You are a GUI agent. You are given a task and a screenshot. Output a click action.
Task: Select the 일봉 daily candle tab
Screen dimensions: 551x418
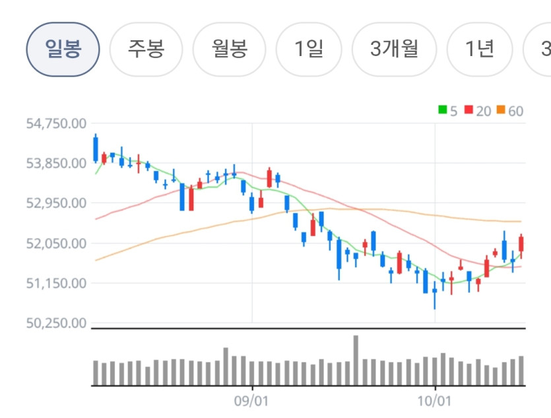(x=63, y=49)
